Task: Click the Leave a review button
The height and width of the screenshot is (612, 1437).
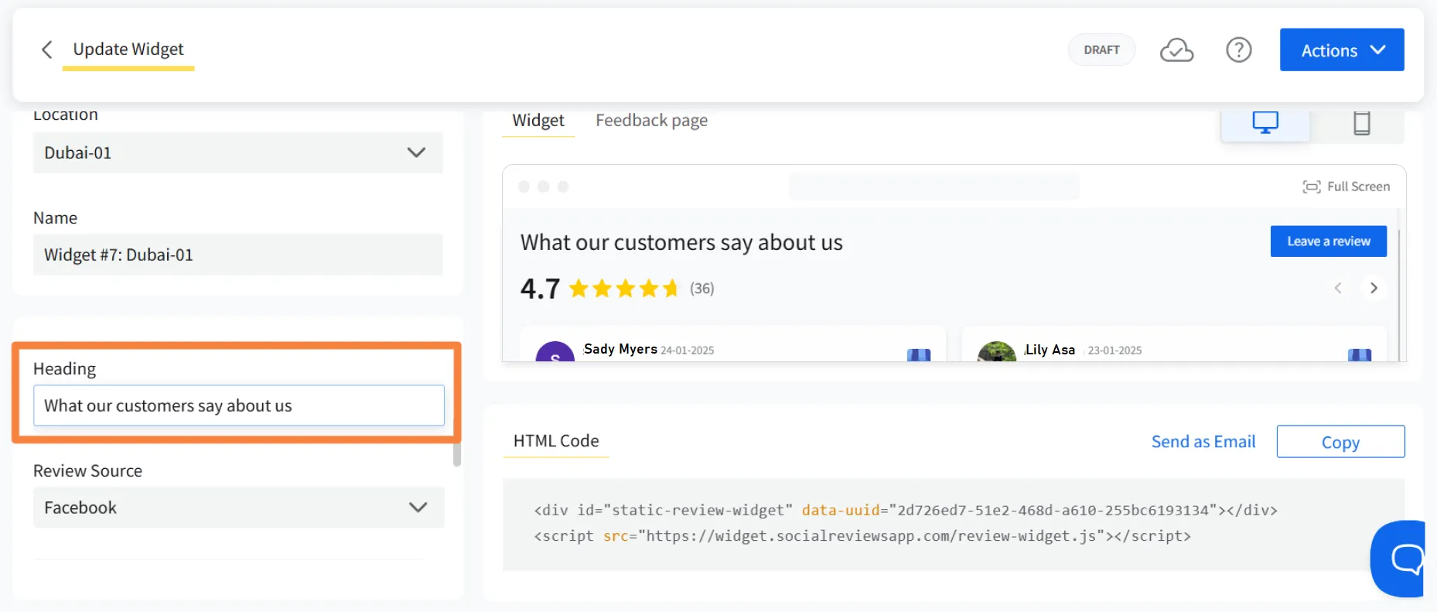Action: tap(1329, 241)
